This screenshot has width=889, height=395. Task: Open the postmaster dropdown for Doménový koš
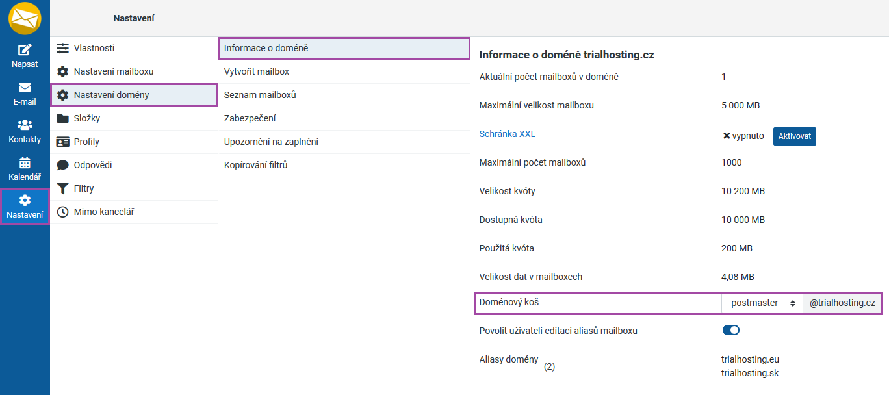[762, 303]
